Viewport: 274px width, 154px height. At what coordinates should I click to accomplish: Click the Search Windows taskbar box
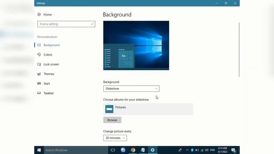point(76,150)
